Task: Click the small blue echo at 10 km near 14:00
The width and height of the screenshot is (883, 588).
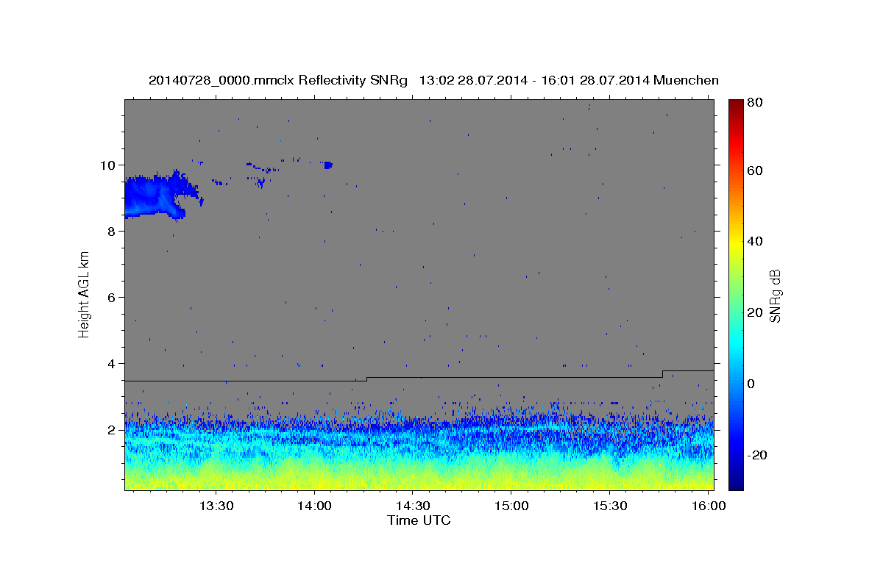Action: tap(328, 165)
